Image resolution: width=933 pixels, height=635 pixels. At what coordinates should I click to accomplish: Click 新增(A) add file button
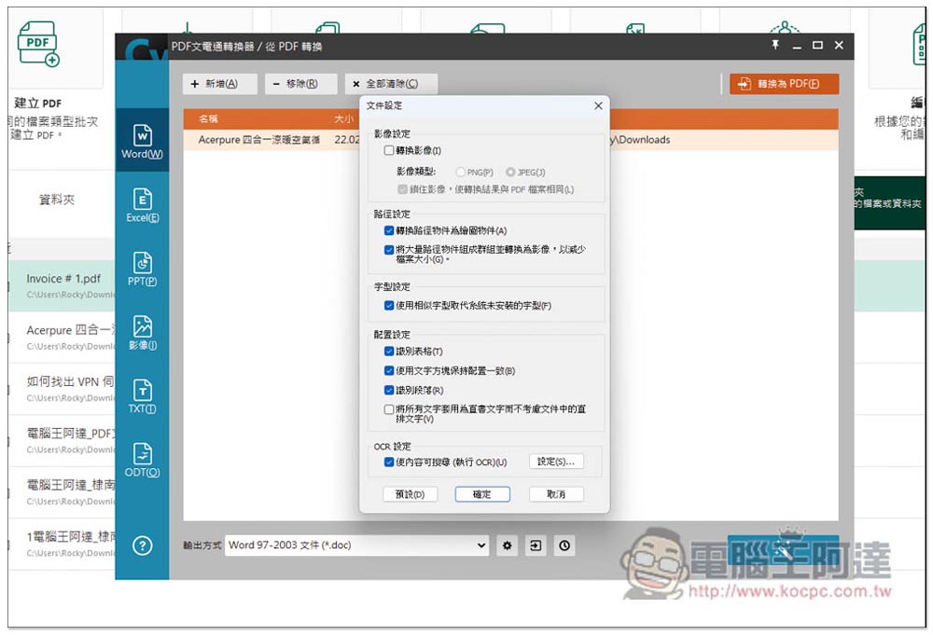219,84
